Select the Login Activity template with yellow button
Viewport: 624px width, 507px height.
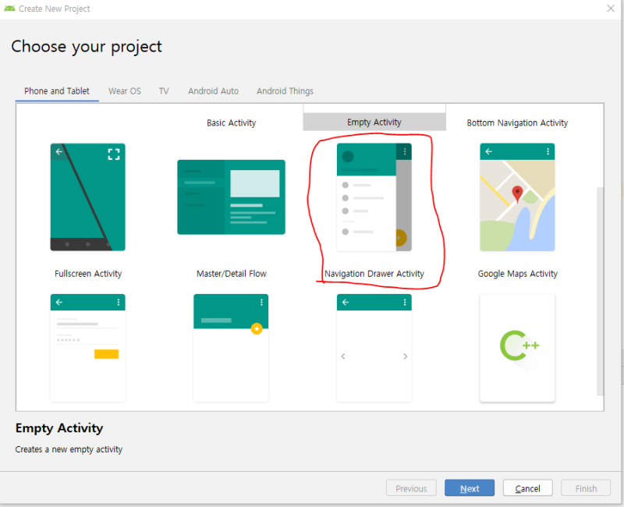pyautogui.click(x=87, y=348)
